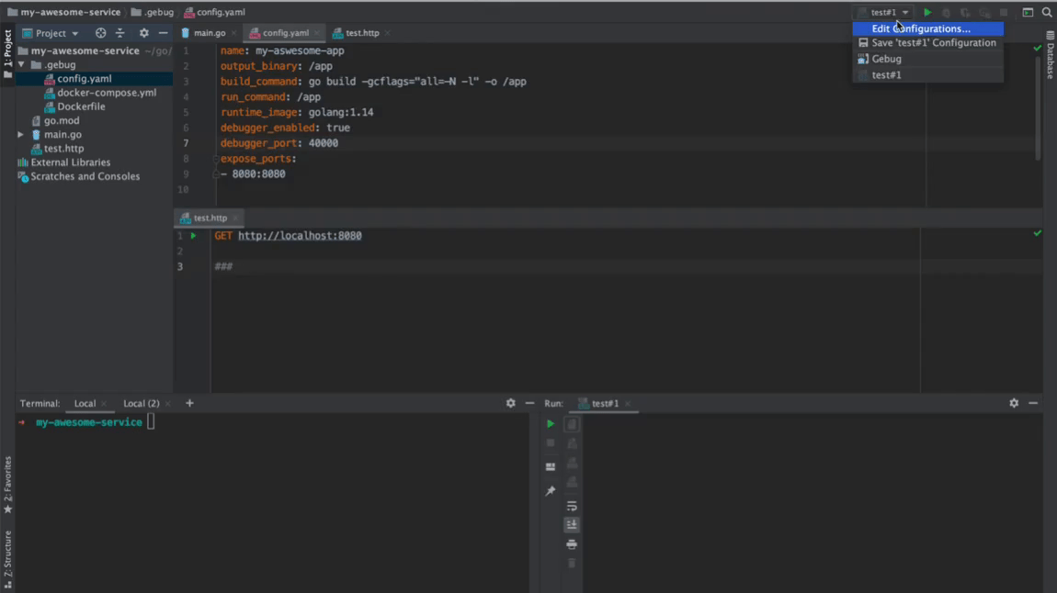Hide the Terminal panel with minus icon
This screenshot has width=1057, height=593.
point(529,403)
